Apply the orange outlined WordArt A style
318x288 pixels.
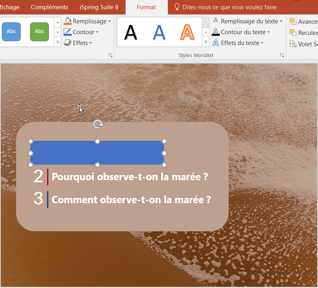pyautogui.click(x=187, y=32)
